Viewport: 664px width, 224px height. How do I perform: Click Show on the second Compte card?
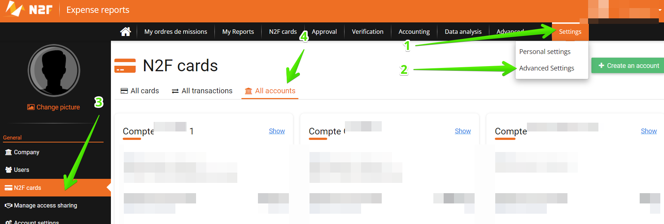tap(463, 131)
